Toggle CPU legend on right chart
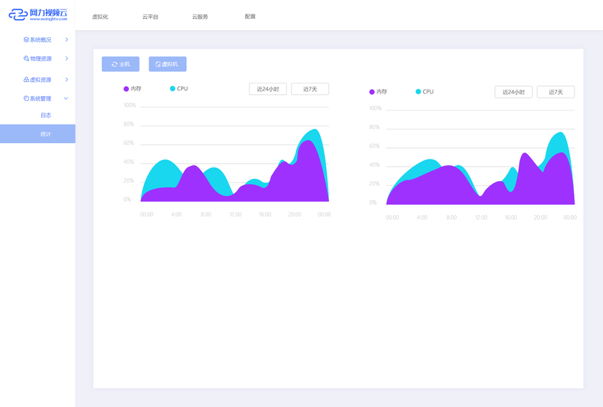 [x=425, y=92]
